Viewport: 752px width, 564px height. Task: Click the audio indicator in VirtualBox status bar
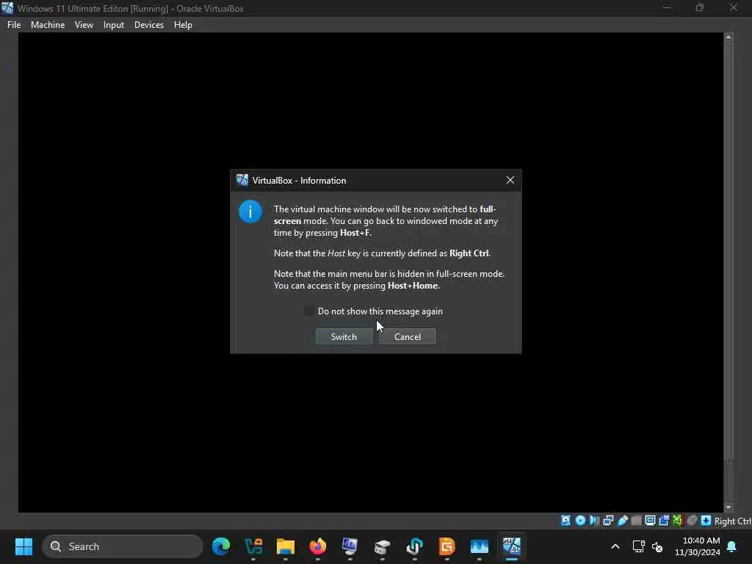click(x=594, y=521)
